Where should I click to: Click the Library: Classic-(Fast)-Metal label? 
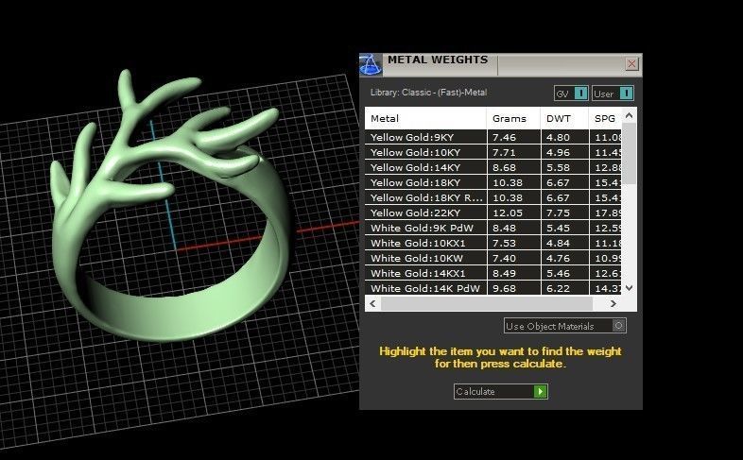click(428, 93)
